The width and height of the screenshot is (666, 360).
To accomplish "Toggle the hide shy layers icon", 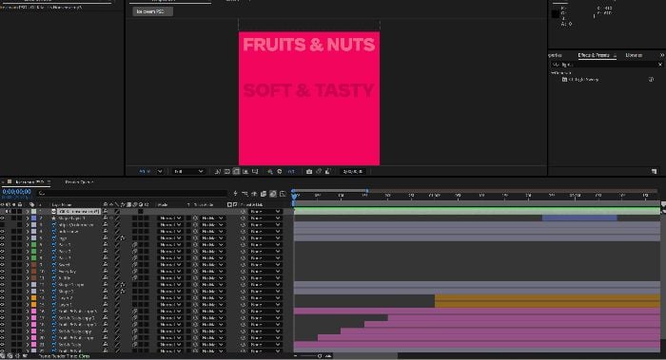I will pyautogui.click(x=254, y=194).
